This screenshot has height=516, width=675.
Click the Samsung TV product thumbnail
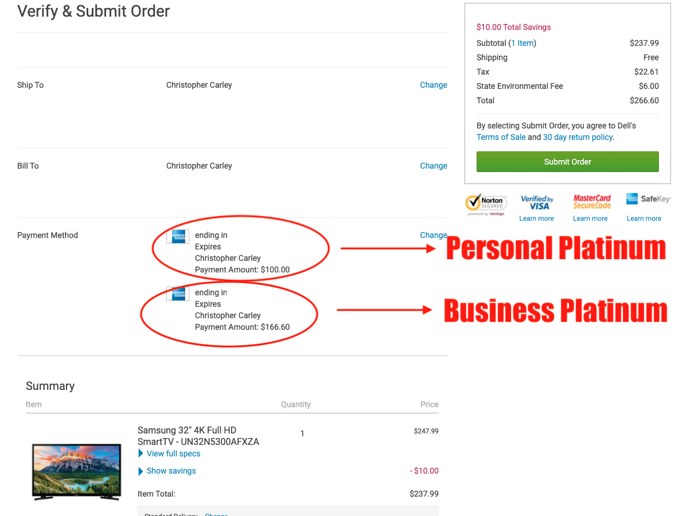pyautogui.click(x=76, y=471)
